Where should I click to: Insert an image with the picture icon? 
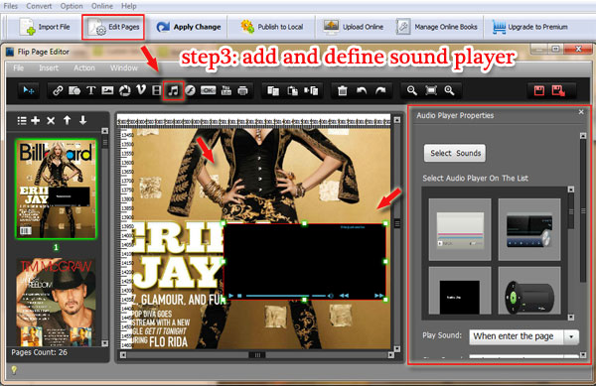(x=107, y=90)
